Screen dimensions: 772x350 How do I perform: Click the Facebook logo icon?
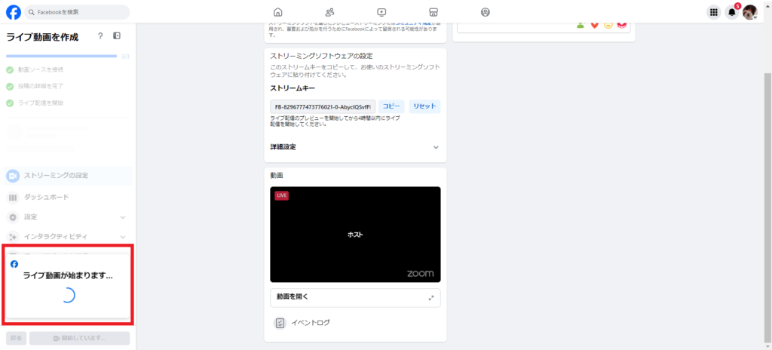[x=13, y=12]
